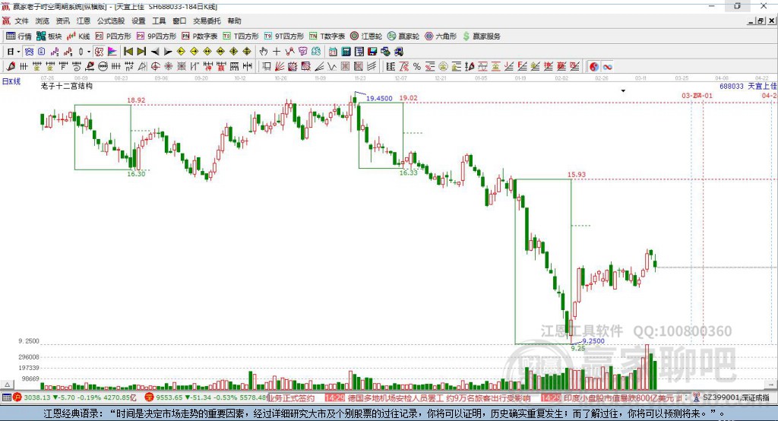Select the crosshair cursor tool

tap(277, 52)
